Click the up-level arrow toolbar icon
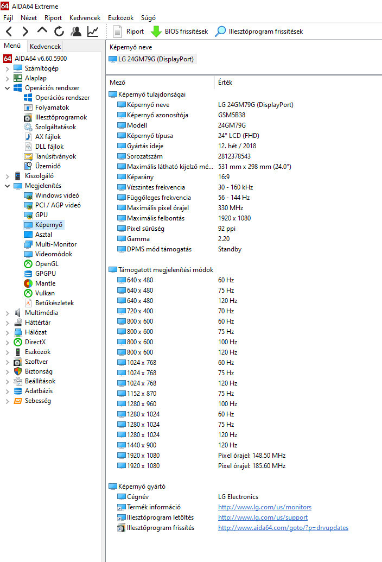 click(x=42, y=31)
